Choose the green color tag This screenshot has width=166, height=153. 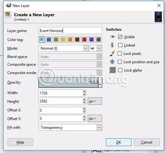tap(56, 40)
